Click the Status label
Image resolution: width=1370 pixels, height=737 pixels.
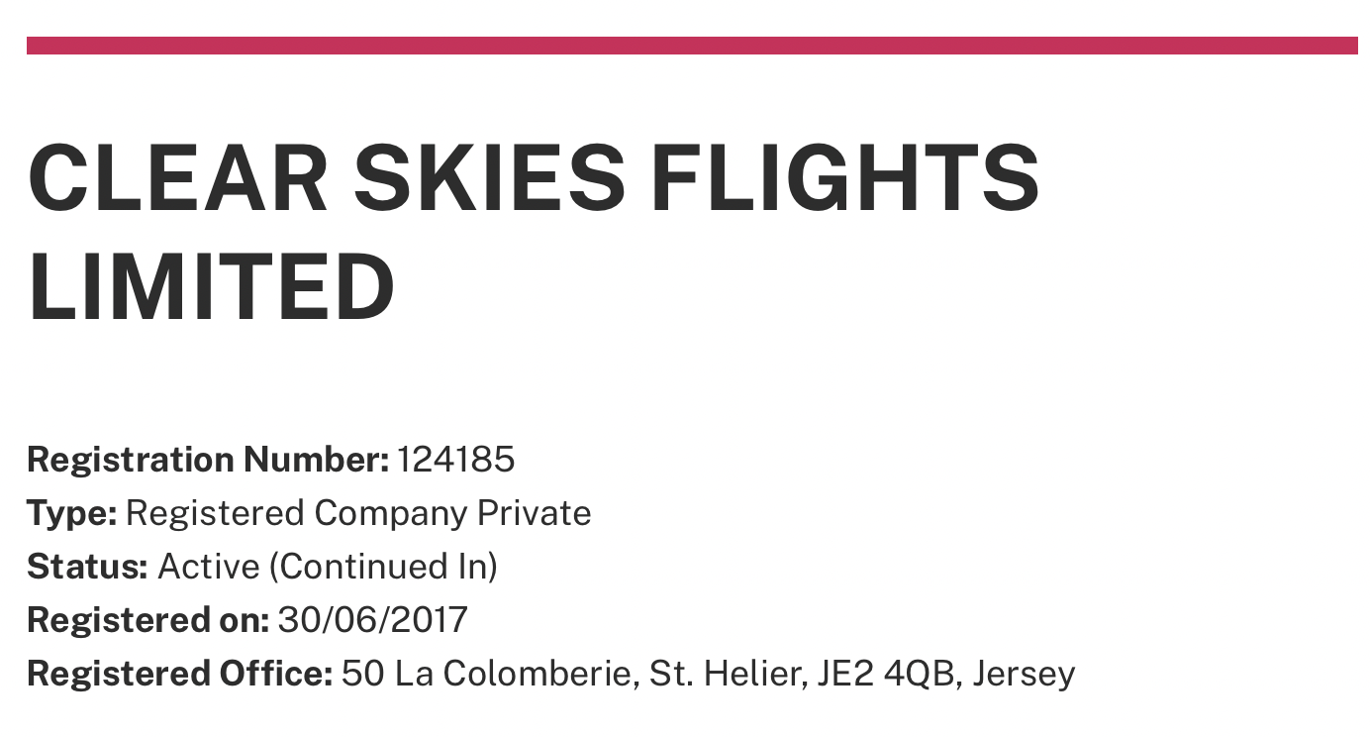click(87, 567)
